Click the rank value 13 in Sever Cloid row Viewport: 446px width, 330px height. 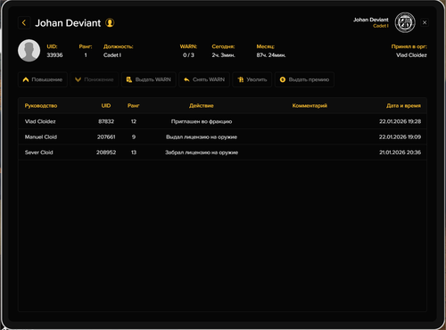pos(134,153)
